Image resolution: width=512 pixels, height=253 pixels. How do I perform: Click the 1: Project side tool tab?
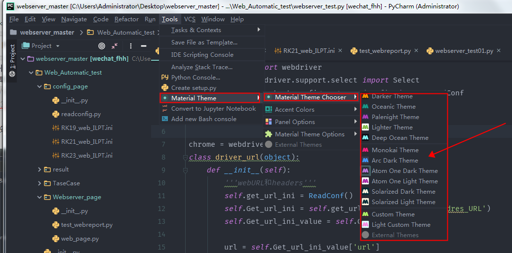coord(12,60)
